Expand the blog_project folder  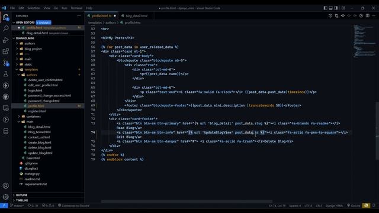[33, 49]
